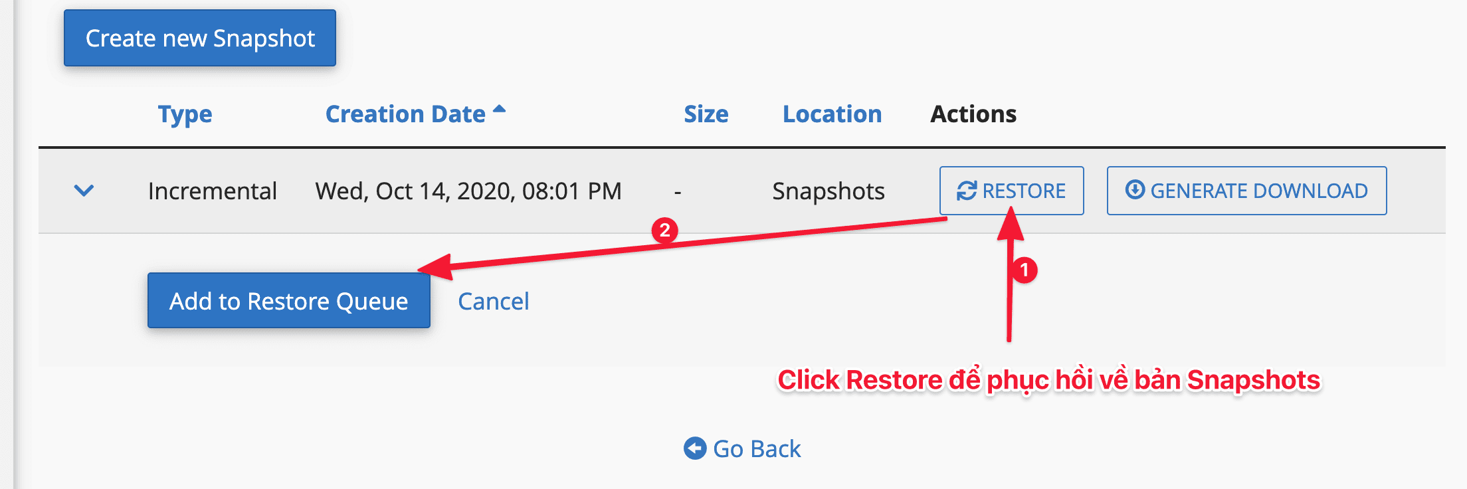Select the Actions column header
This screenshot has height=489, width=1467.
973,114
